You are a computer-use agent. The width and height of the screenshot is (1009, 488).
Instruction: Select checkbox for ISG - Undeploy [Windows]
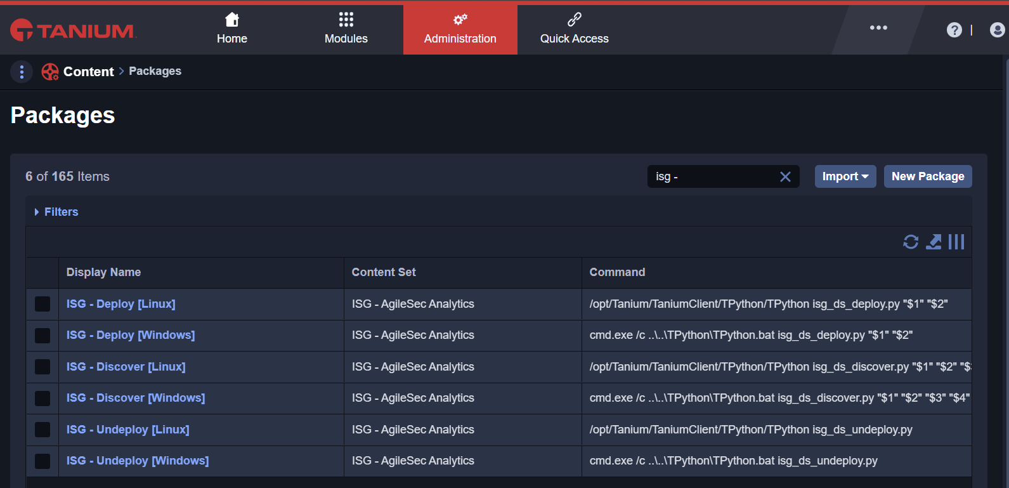(42, 461)
